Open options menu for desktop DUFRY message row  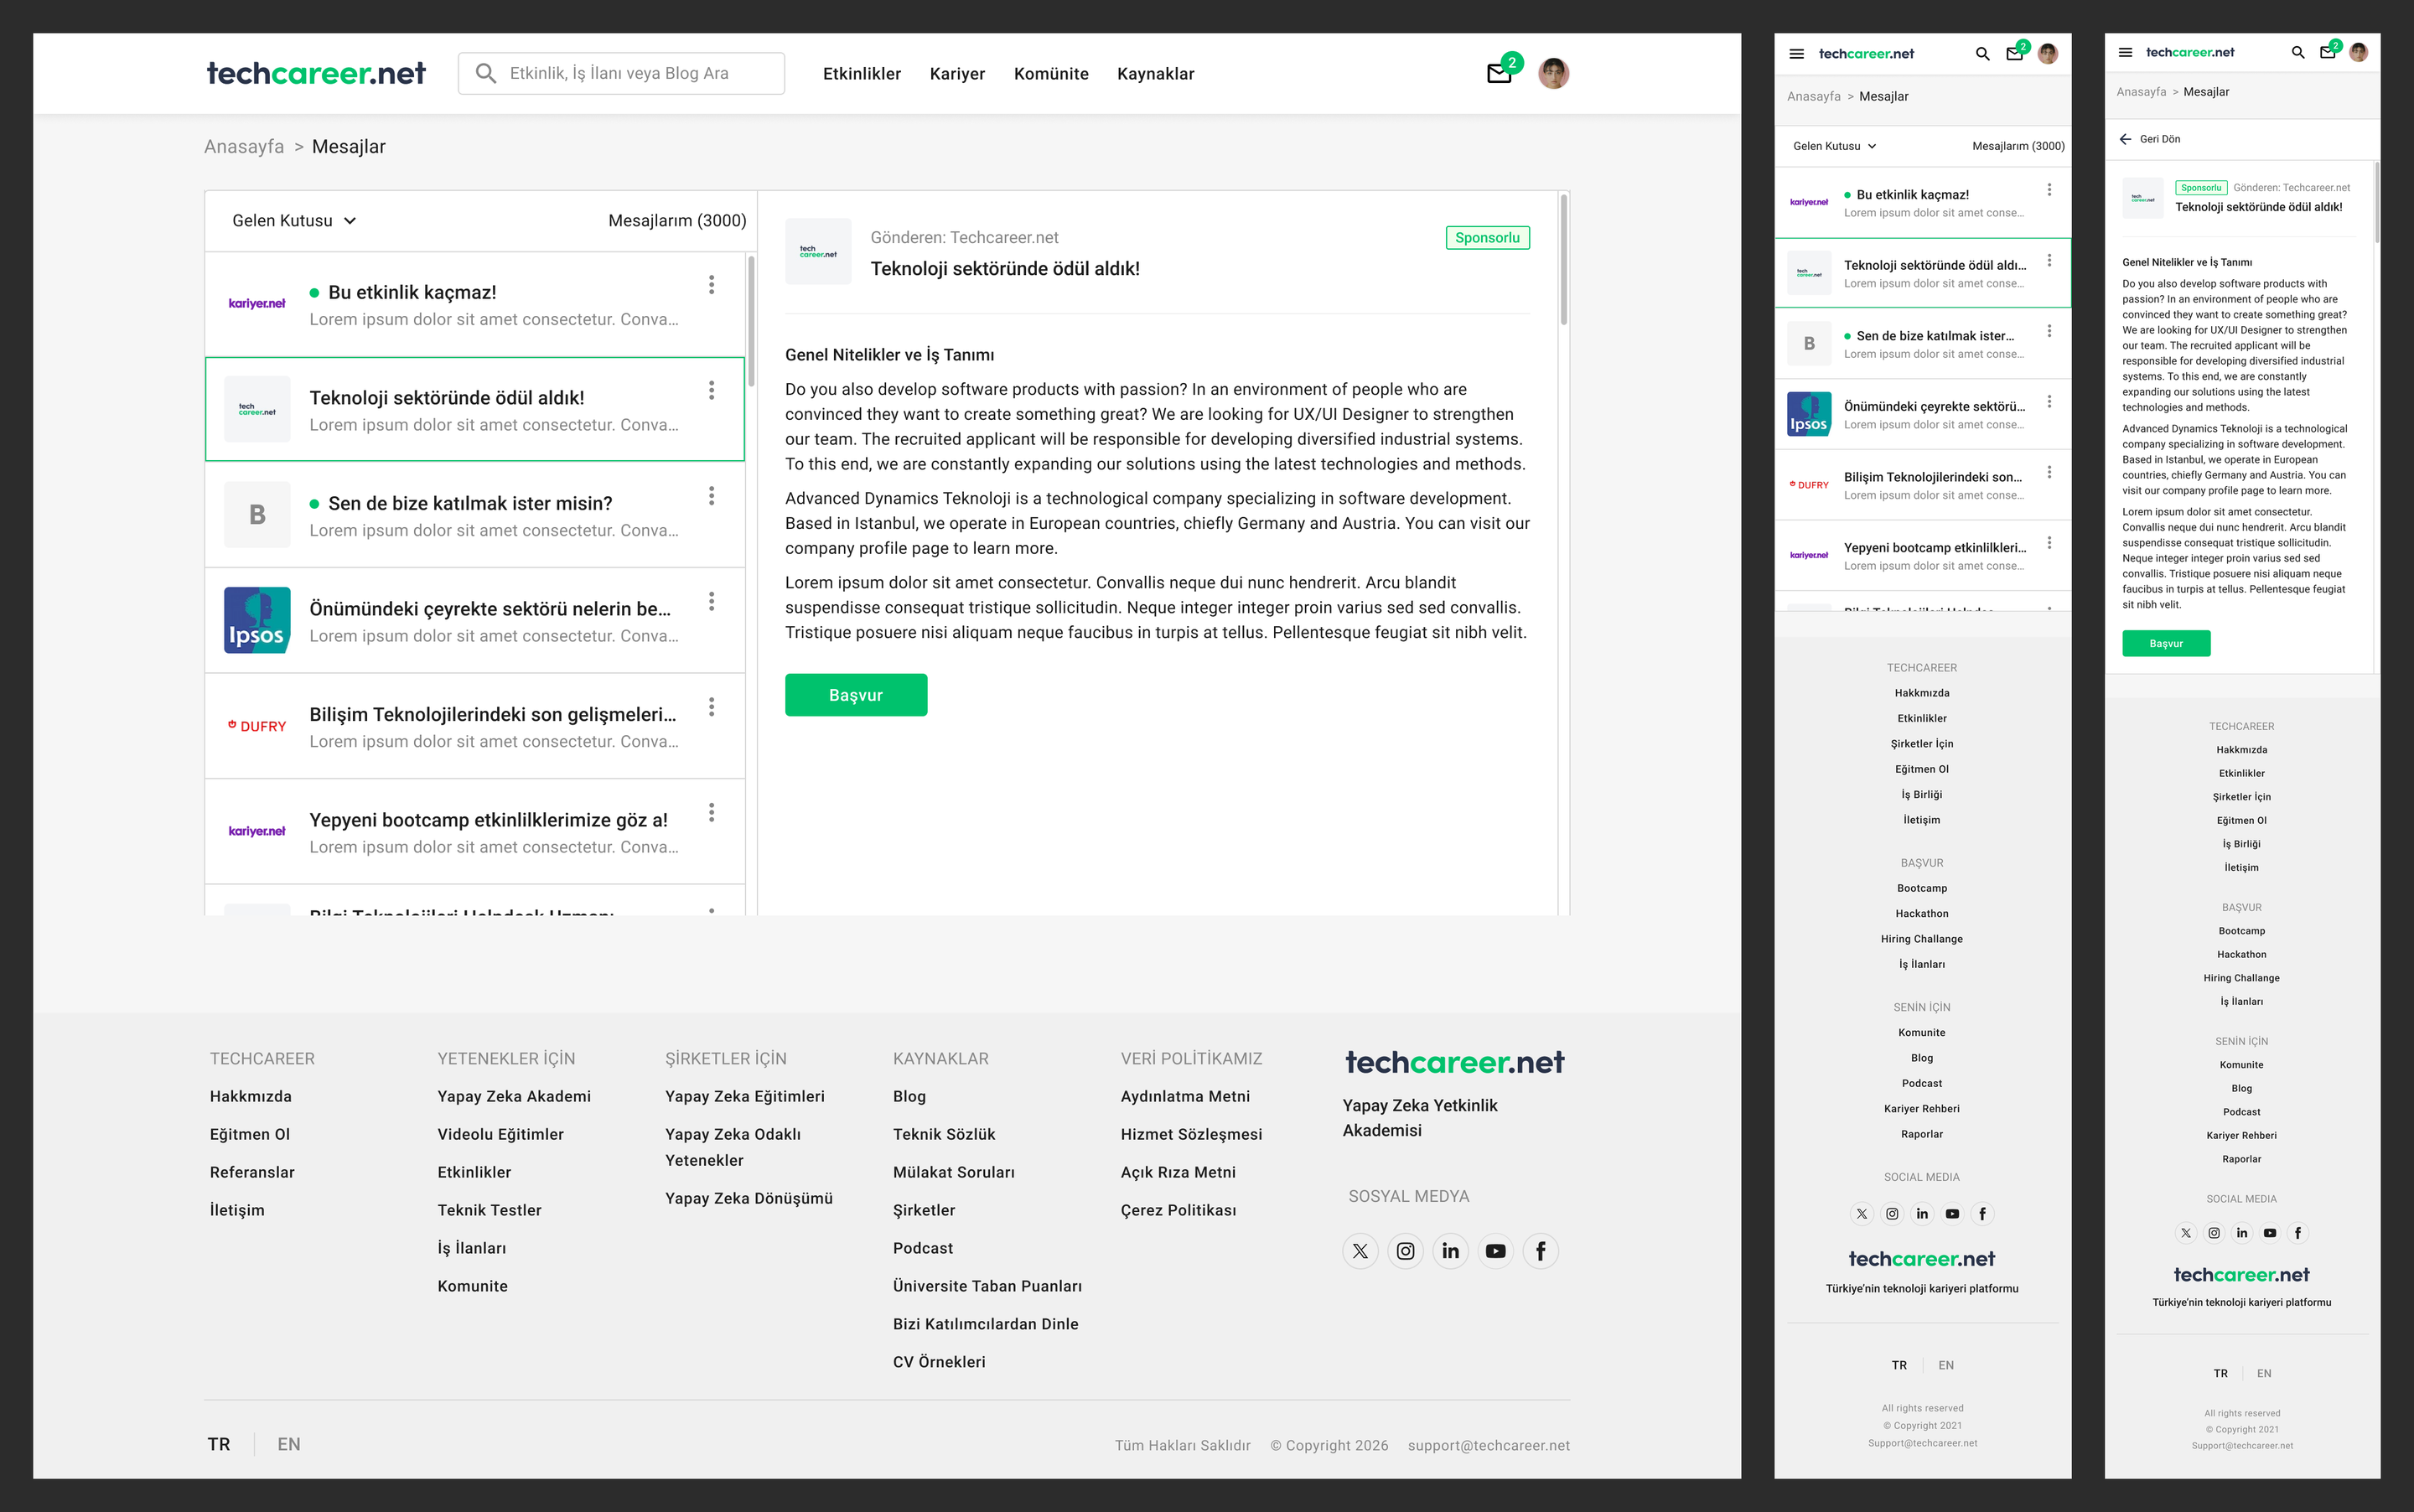point(711,707)
